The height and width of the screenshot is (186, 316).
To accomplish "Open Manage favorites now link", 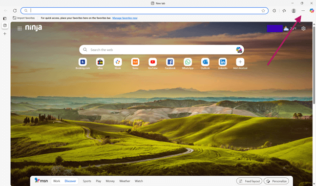I will click(125, 18).
